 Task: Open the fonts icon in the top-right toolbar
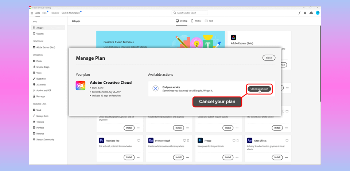pyautogui.click(x=300, y=13)
